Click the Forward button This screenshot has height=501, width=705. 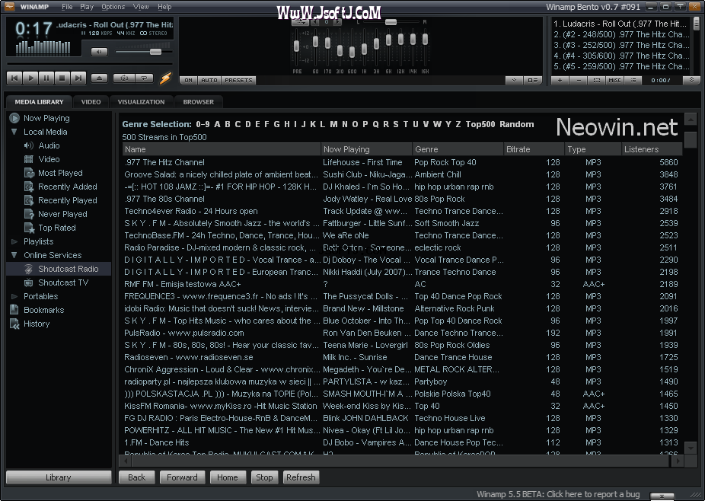[182, 477]
